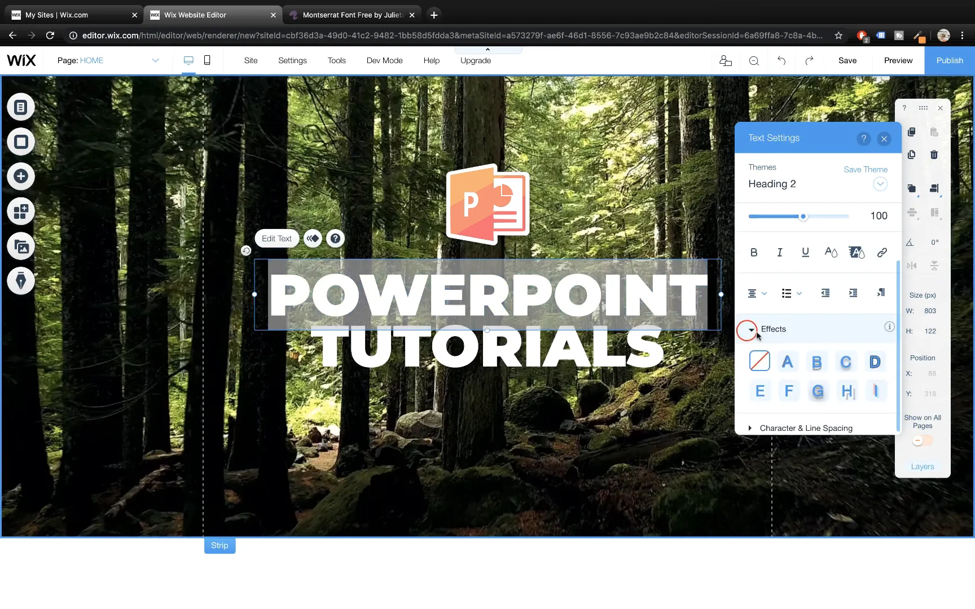The image size is (975, 609).
Task: Apply text effect A
Action: 788,361
